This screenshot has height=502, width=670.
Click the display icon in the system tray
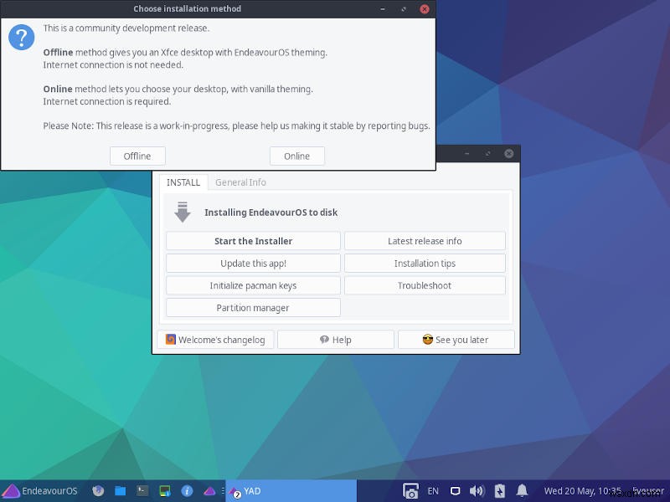click(x=455, y=490)
